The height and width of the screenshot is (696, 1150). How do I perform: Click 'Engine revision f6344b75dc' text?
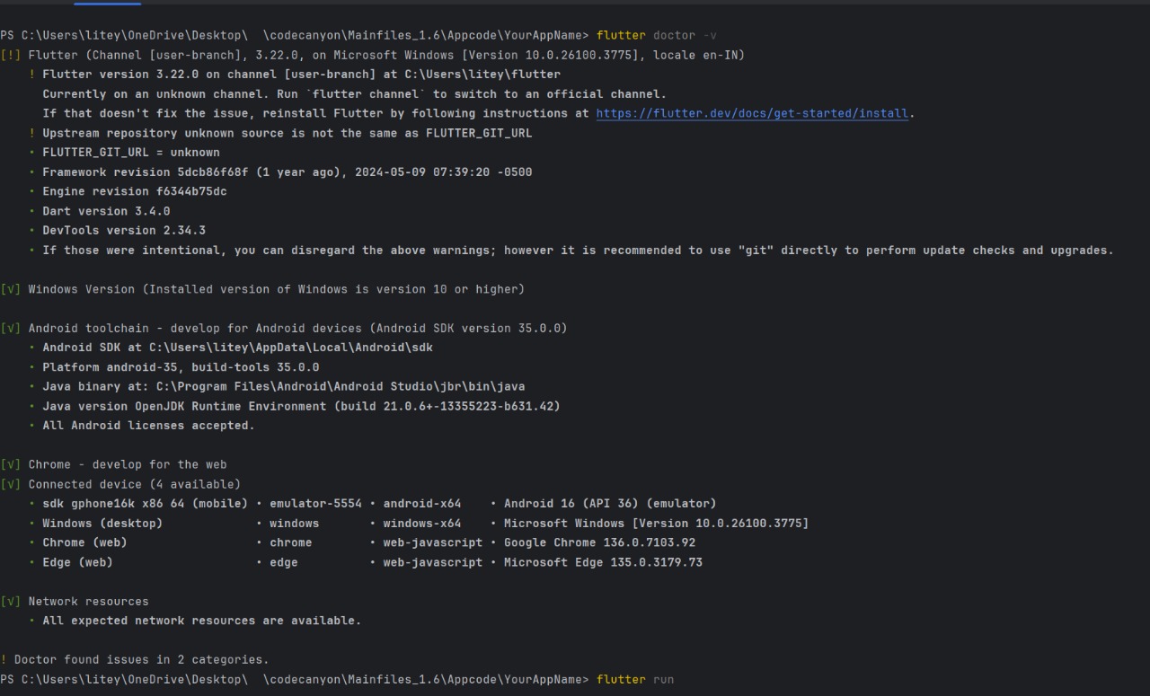(x=135, y=191)
